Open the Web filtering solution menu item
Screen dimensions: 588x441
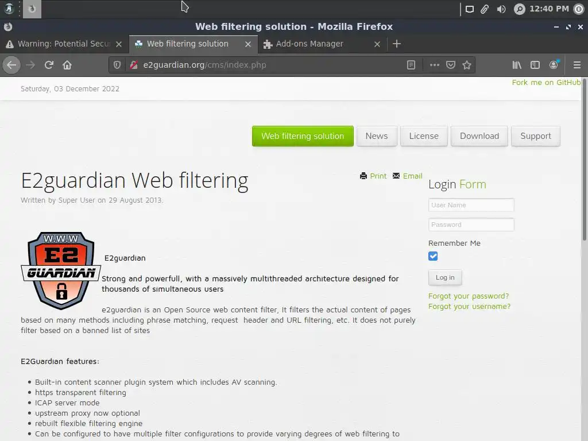(x=303, y=136)
